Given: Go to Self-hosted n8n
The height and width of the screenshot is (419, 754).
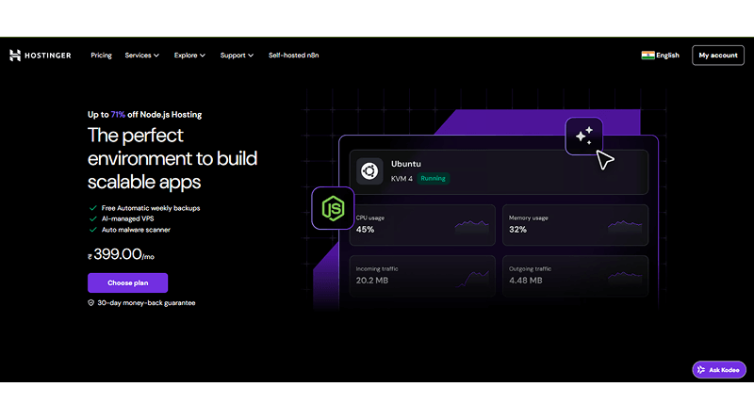Looking at the screenshot, I should (x=293, y=56).
